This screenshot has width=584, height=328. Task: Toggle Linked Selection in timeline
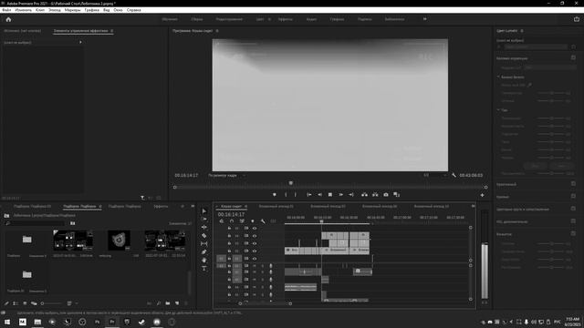click(242, 221)
